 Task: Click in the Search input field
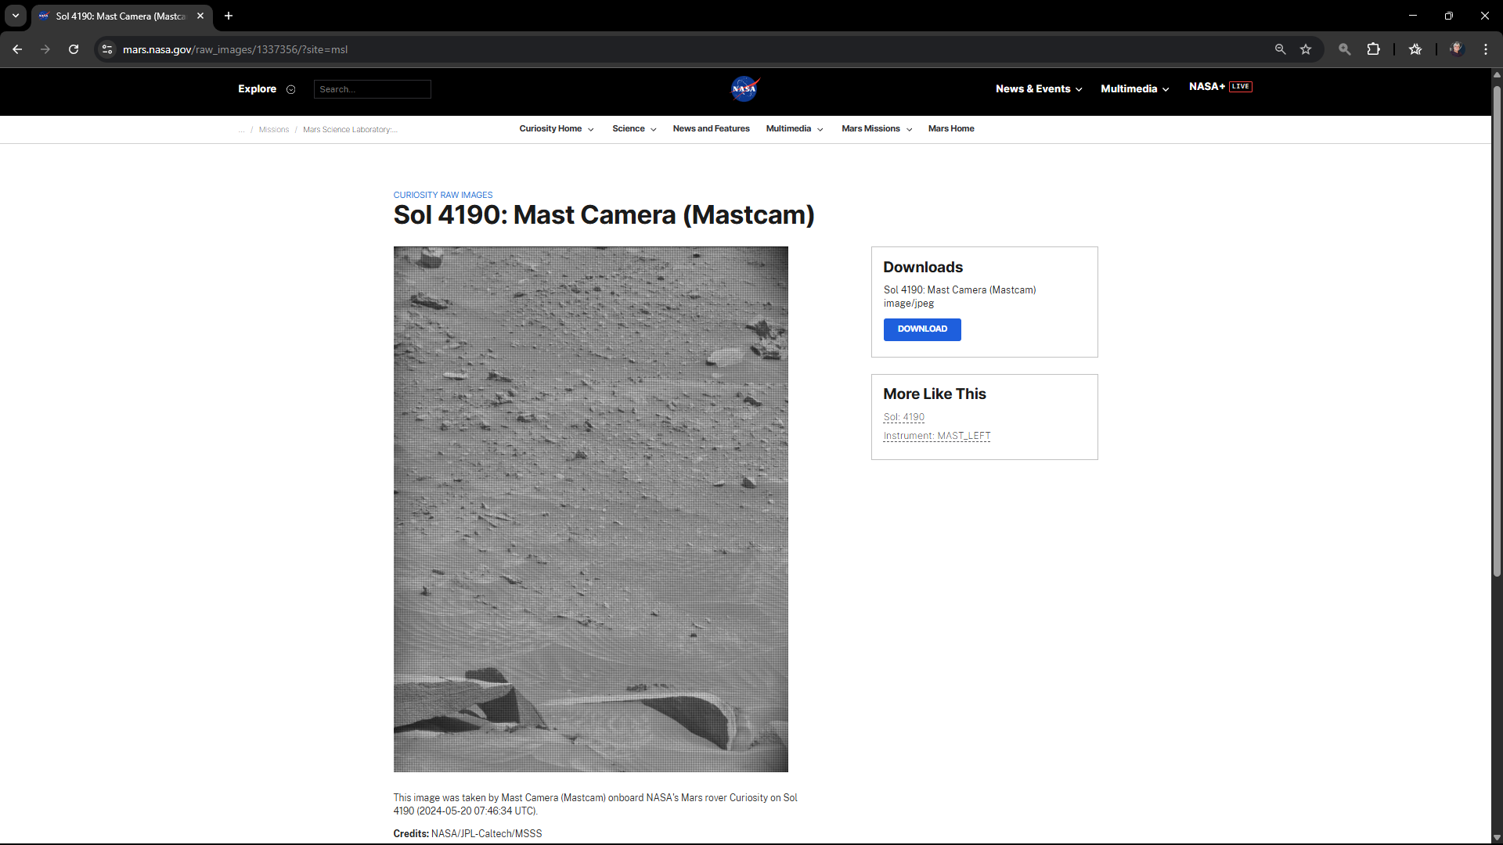[x=372, y=89]
